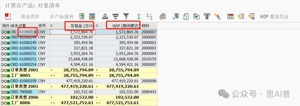Click the message log icon with red exclamation
300x106 pixels.
click(x=7, y=16)
